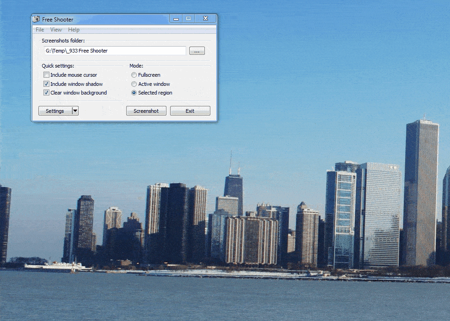Screen dimensions: 450x321
Task: Untick Clear window background checkbox
Action: click(46, 93)
